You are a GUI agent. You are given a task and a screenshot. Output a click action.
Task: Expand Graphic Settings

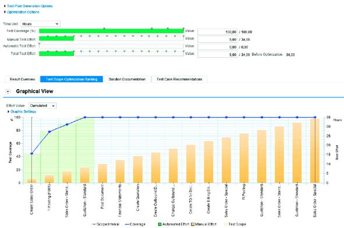pos(23,112)
